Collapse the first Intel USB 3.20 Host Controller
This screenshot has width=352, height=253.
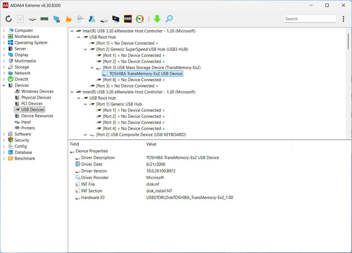[x=72, y=31]
